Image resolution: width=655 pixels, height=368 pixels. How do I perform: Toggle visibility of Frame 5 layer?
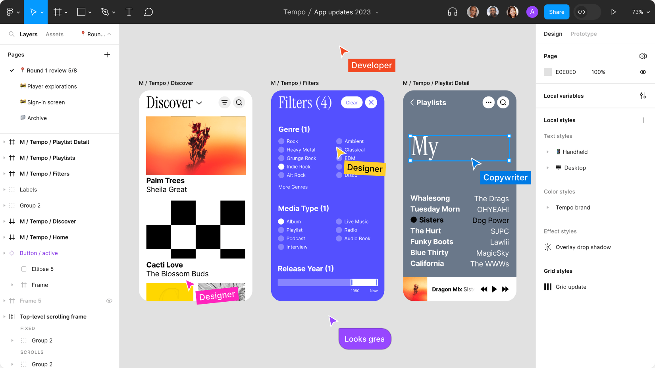[109, 301]
